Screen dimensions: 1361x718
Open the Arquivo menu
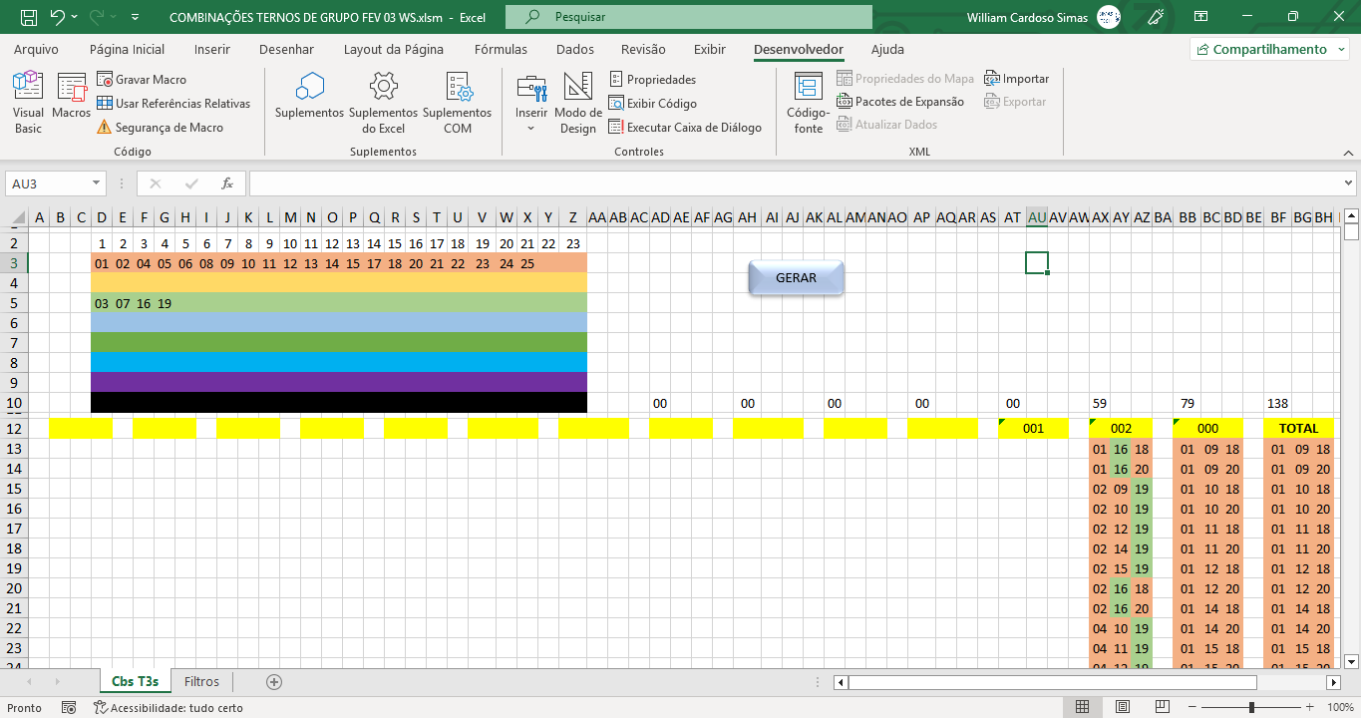click(x=36, y=49)
